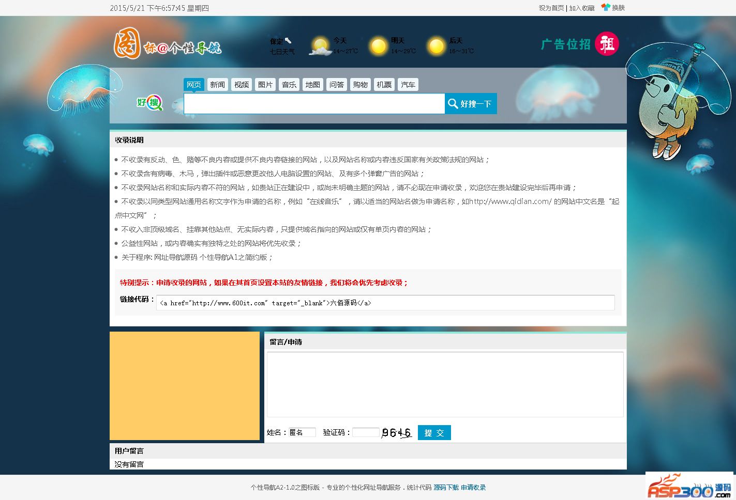Switch to the 音乐 tab

(289, 85)
